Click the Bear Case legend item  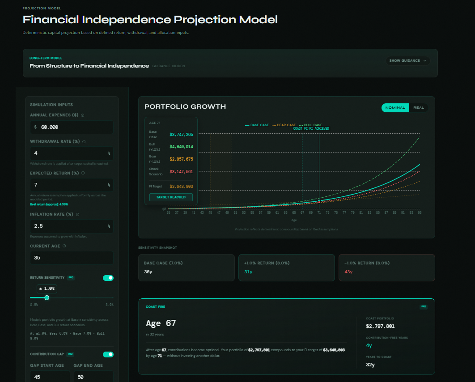click(284, 125)
